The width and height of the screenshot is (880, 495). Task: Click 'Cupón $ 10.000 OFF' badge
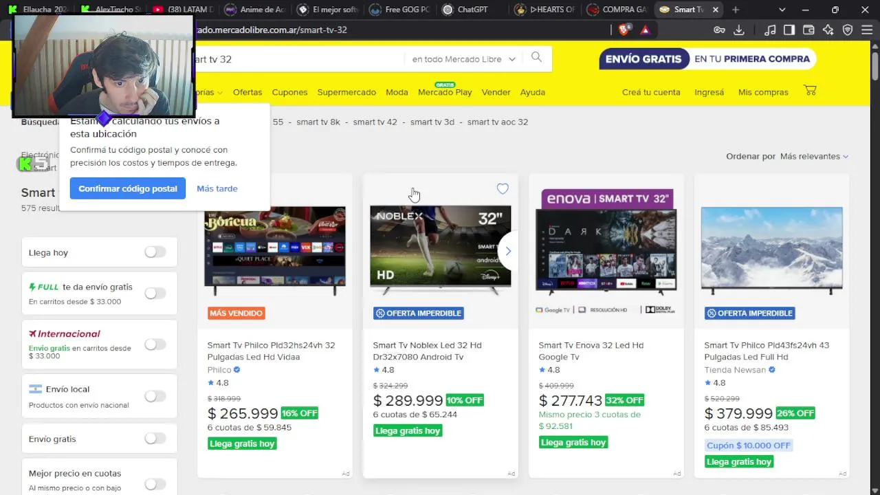click(x=749, y=445)
